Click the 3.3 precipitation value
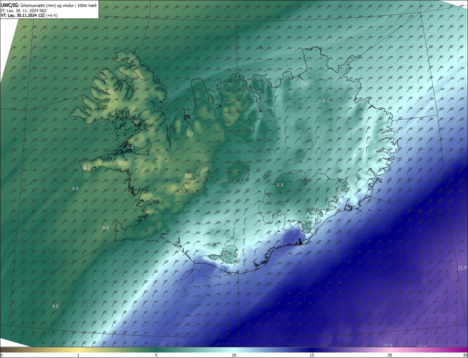This screenshot has width=468, height=358. 190,134
